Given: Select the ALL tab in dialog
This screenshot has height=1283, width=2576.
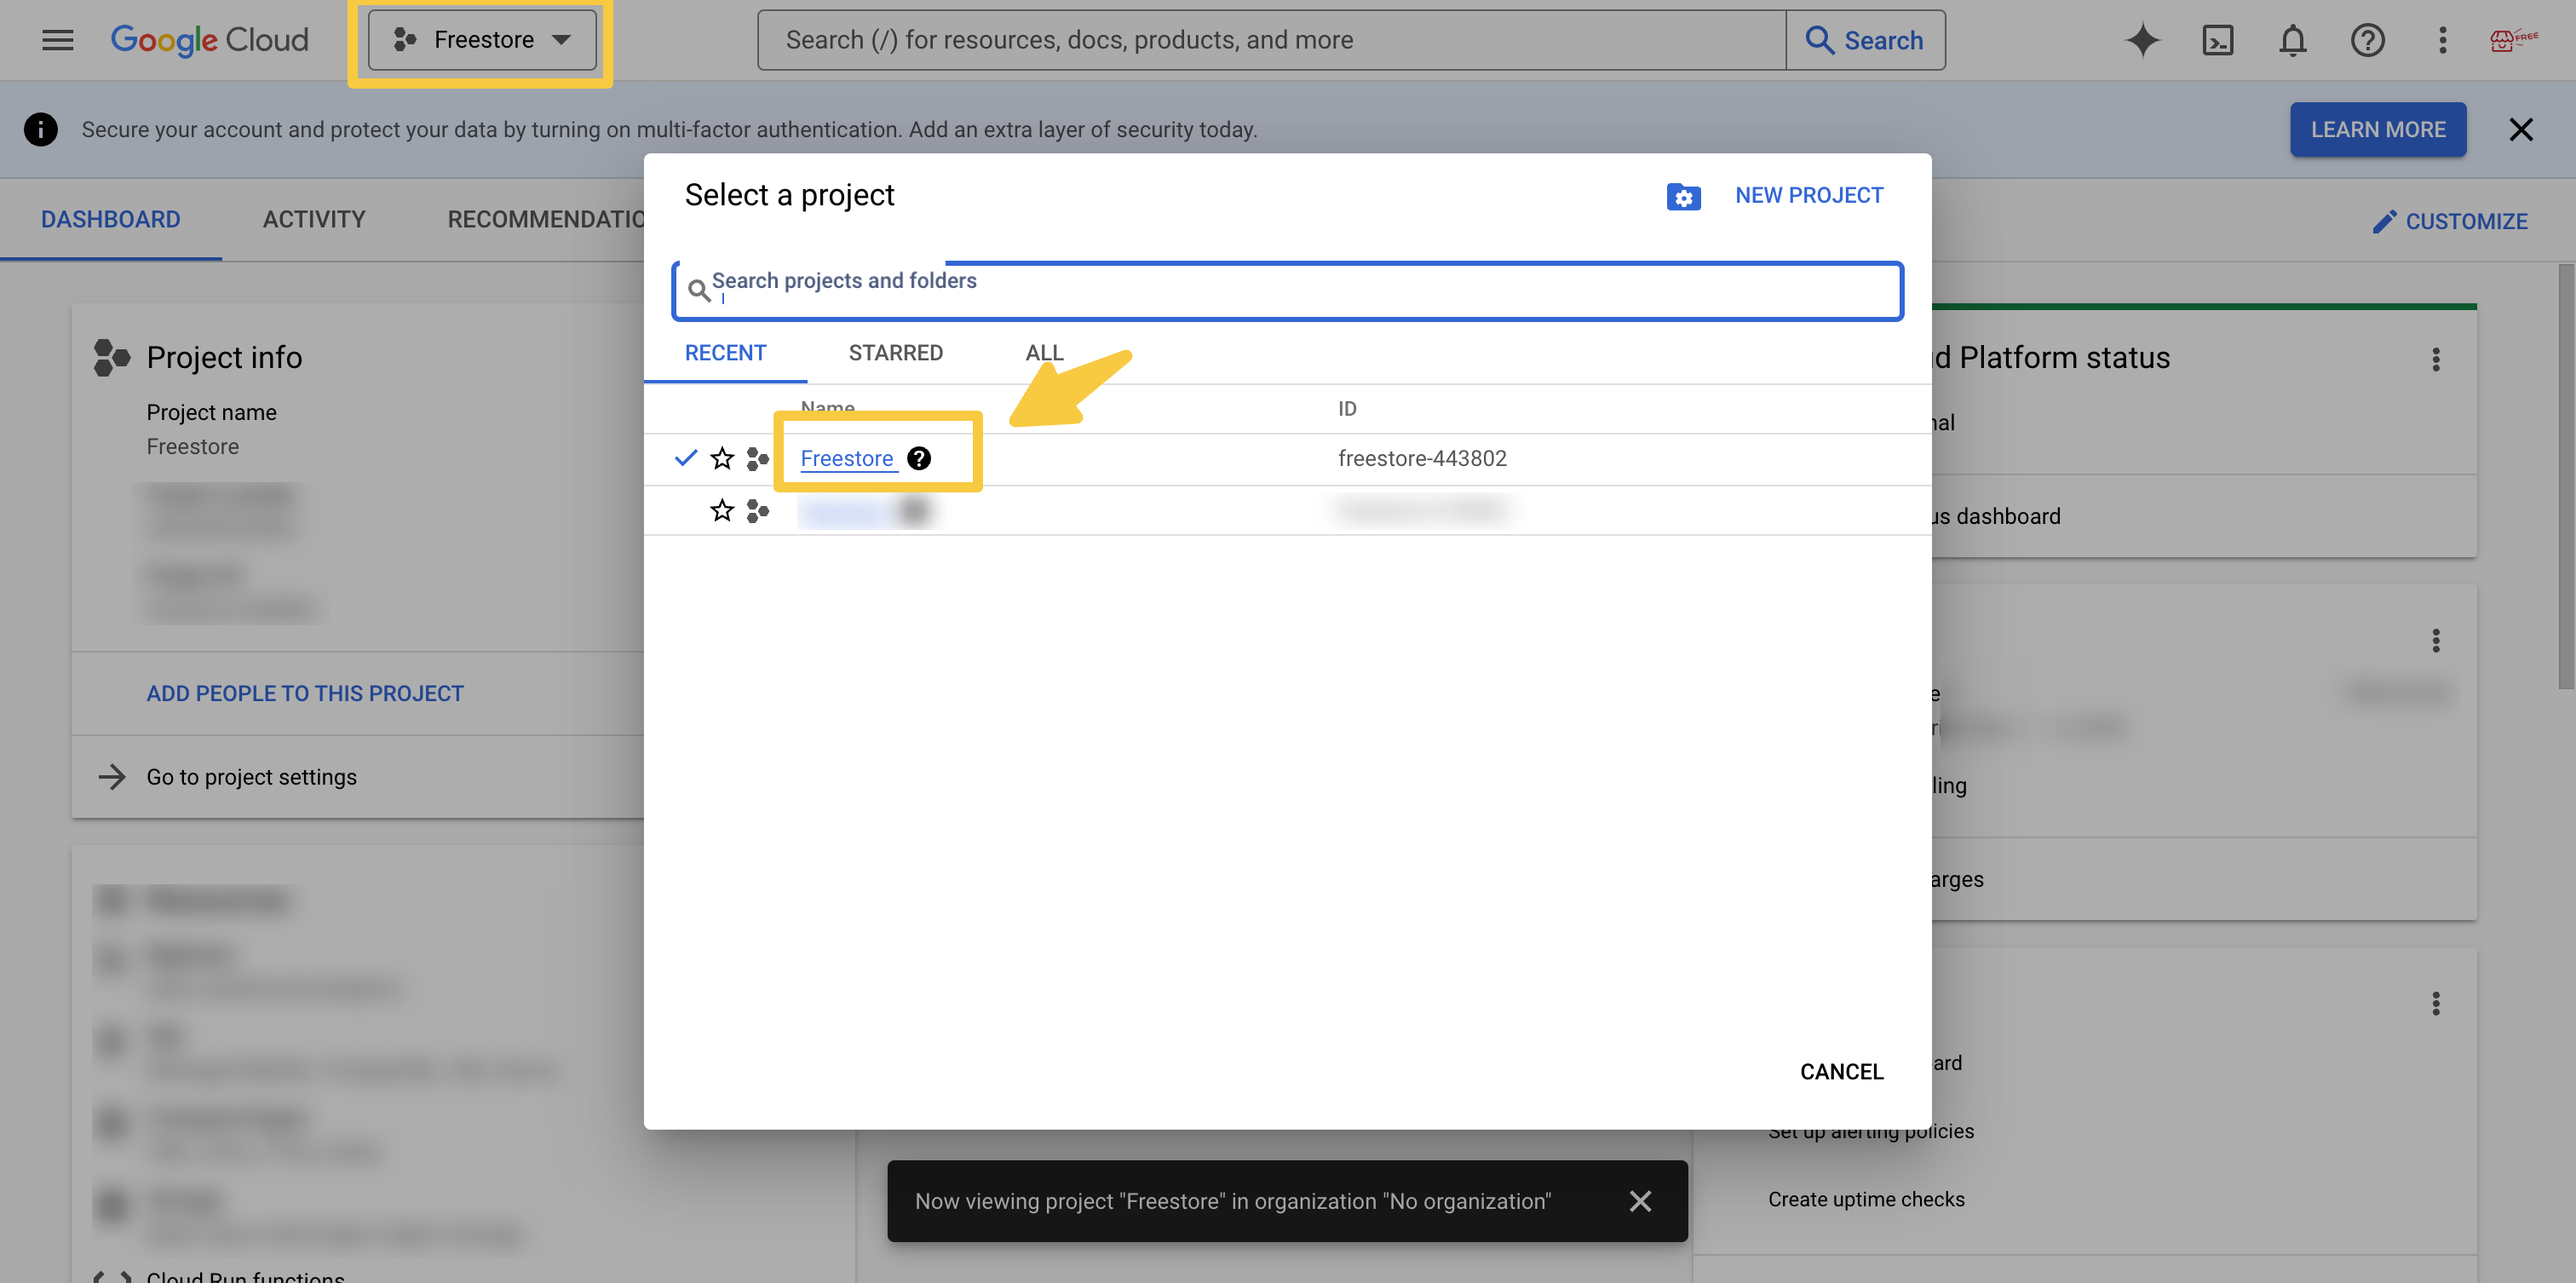Looking at the screenshot, I should coord(1044,353).
